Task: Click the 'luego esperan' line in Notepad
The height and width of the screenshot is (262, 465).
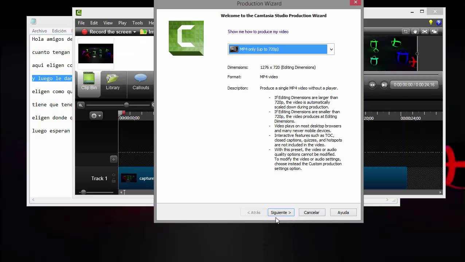Action: (x=51, y=131)
